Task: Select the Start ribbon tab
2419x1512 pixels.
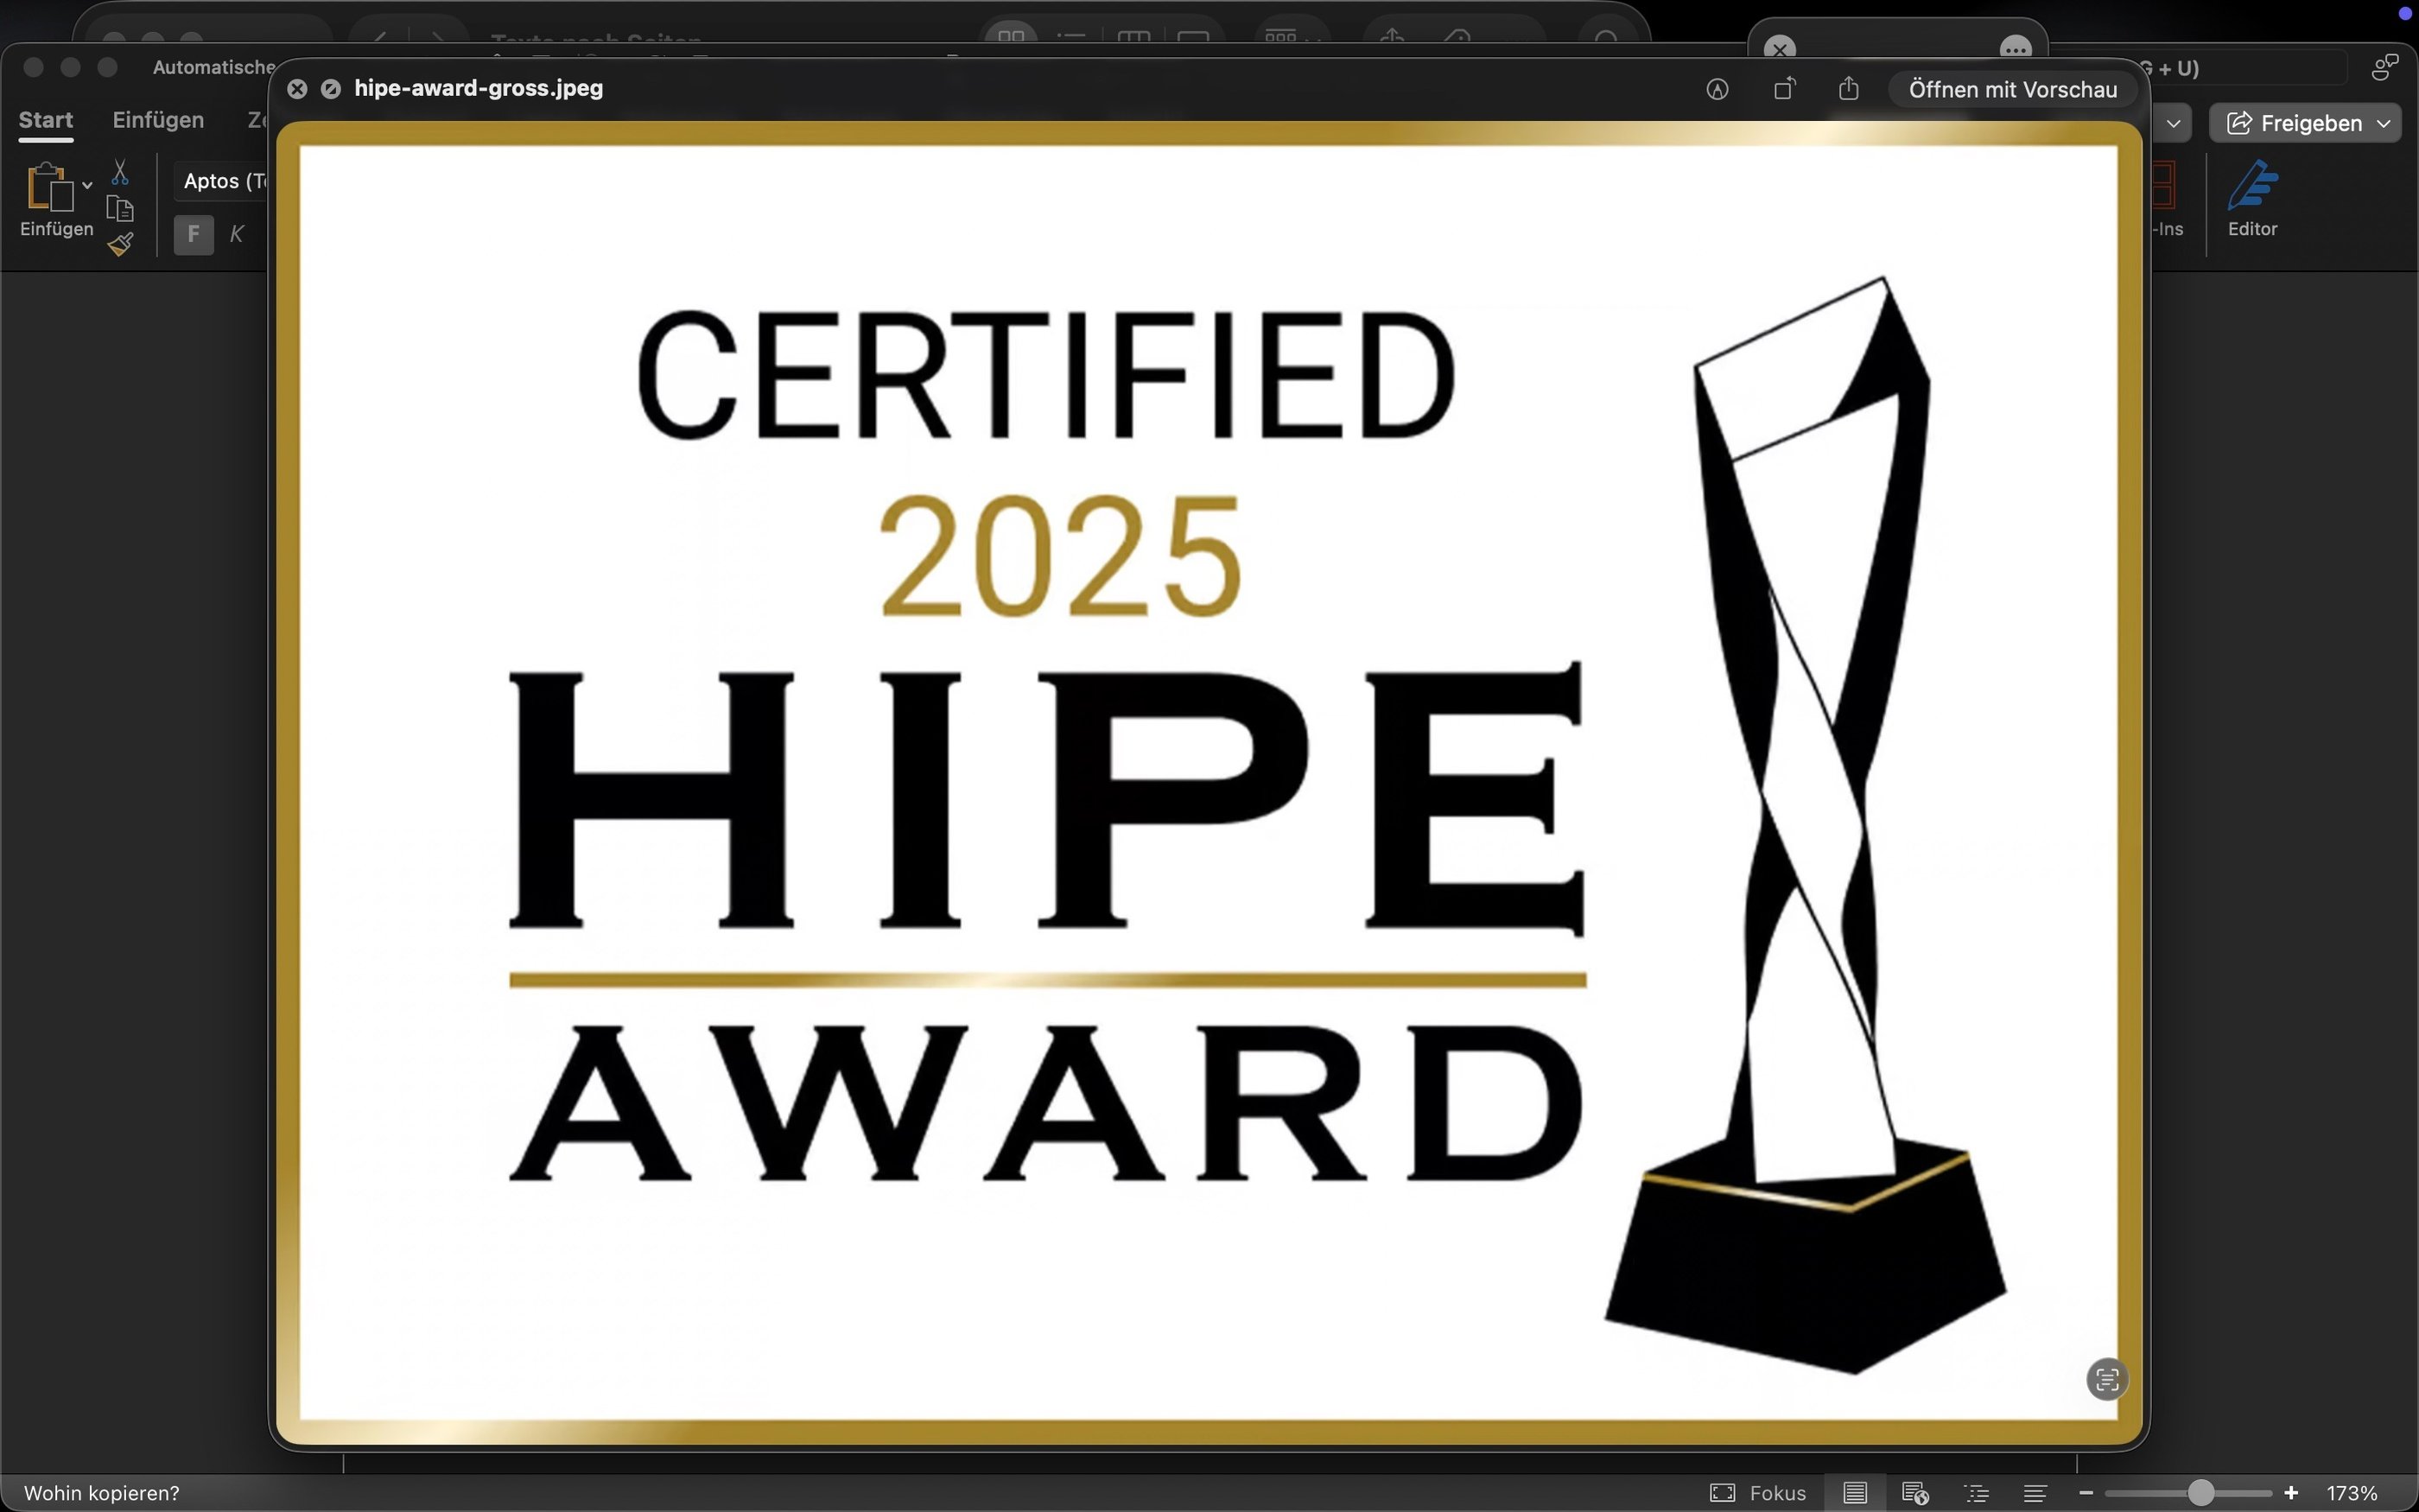Action: (46, 120)
